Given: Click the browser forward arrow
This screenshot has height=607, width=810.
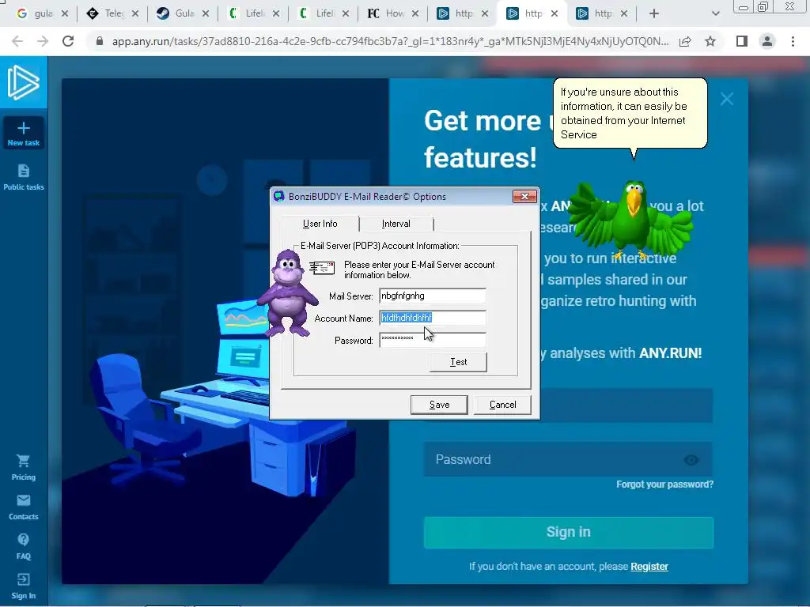Looking at the screenshot, I should tap(43, 41).
